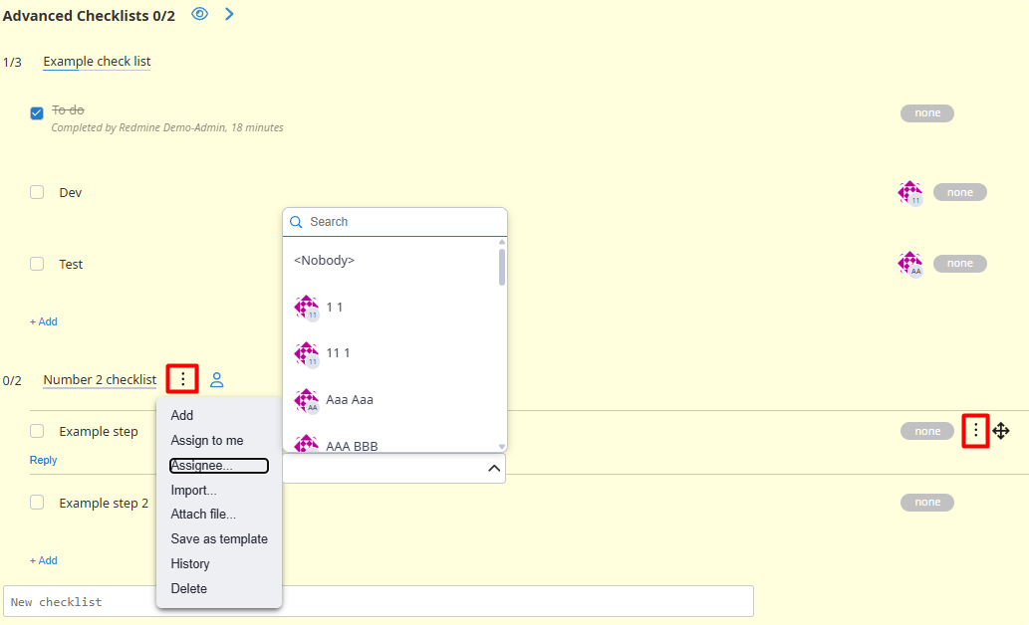The width and height of the screenshot is (1029, 625).
Task: Click the move handle icon on Example step
Action: [1001, 431]
